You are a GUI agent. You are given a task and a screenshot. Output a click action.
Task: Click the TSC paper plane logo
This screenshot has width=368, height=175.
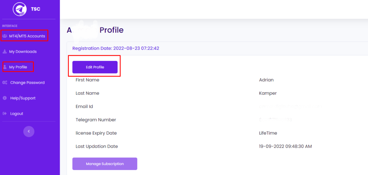20,9
